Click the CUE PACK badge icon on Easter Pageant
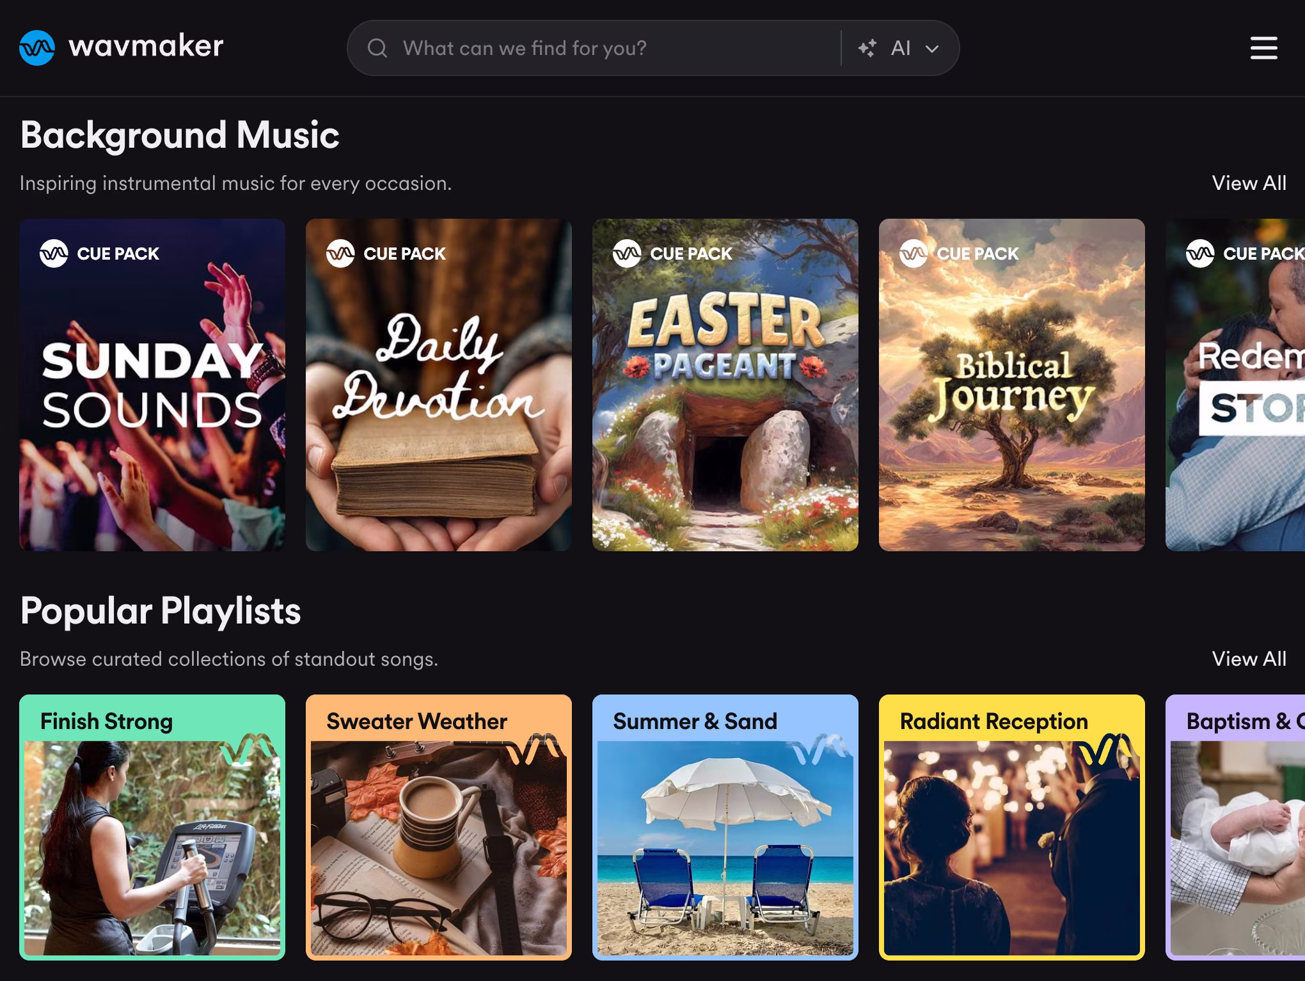1305x981 pixels. 629,253
